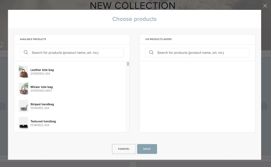
Task: Click the Striped handbag product title
Action: point(42,104)
